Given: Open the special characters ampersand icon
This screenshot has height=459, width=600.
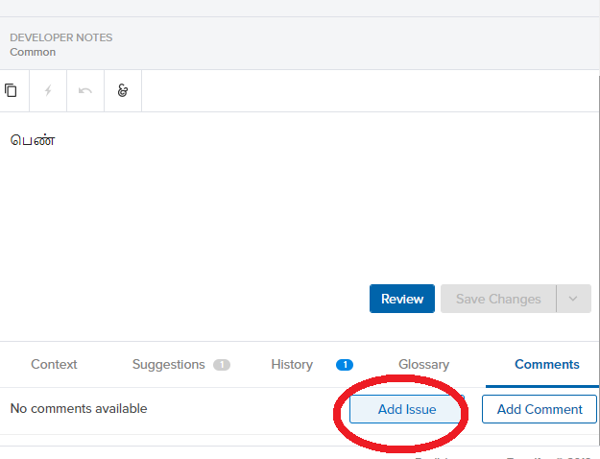Looking at the screenshot, I should click(122, 91).
